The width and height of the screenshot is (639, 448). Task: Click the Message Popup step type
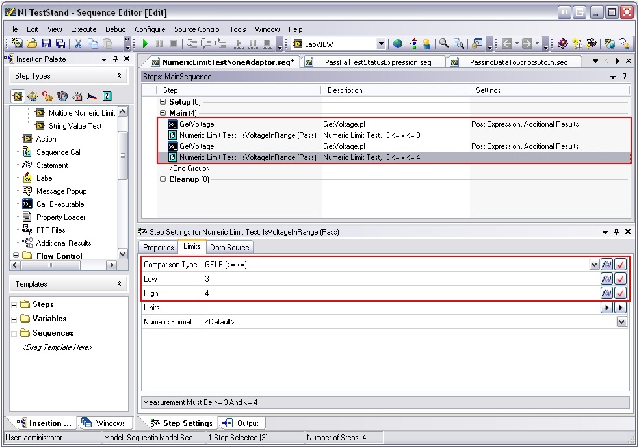(x=61, y=191)
